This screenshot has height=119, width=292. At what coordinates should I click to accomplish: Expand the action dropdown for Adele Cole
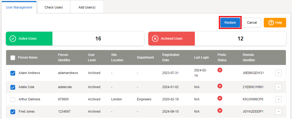[278, 87]
